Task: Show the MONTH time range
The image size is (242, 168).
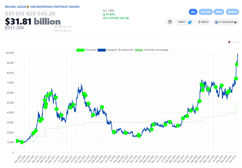Action: [x=232, y=12]
